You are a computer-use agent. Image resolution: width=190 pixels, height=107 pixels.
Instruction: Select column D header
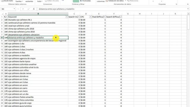pos(86,14)
